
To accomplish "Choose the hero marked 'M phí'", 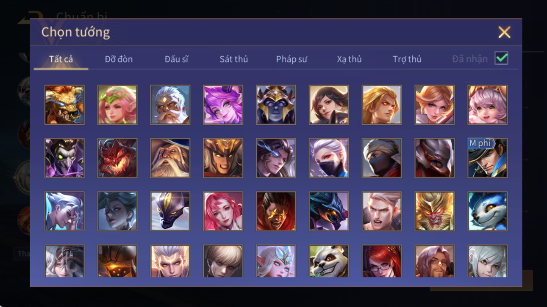I will tap(487, 158).
